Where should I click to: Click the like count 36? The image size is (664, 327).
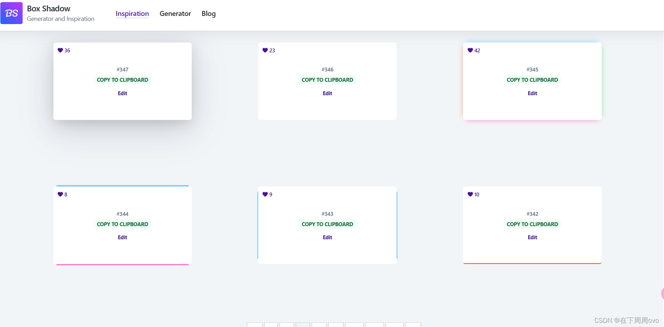point(67,51)
